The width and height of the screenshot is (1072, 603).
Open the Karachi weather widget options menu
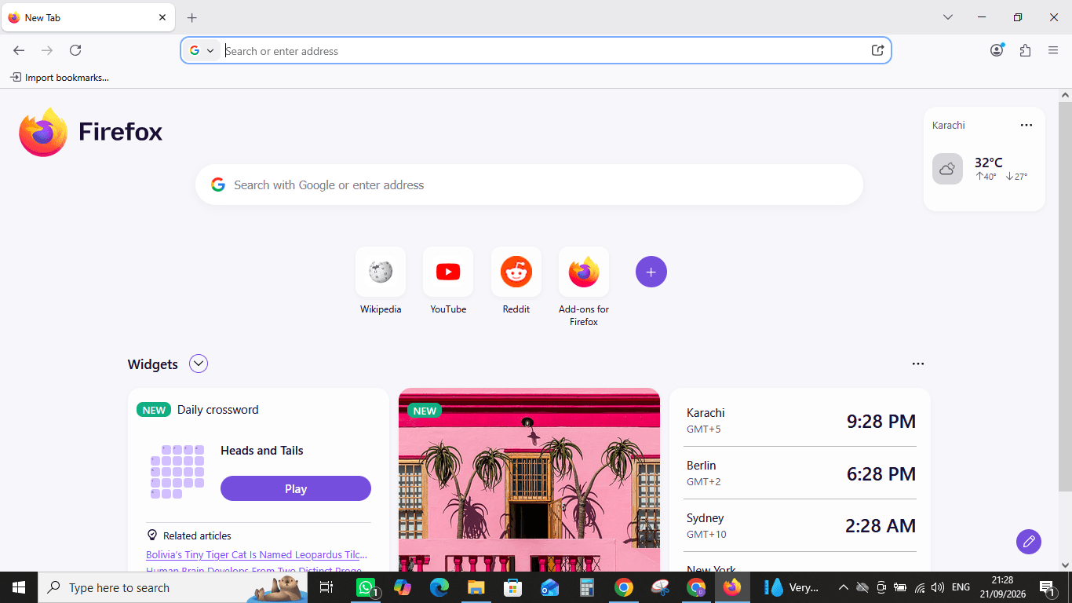coord(1026,125)
